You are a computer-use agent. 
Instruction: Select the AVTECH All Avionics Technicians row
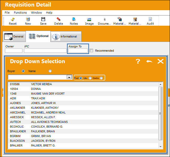(x=83, y=122)
